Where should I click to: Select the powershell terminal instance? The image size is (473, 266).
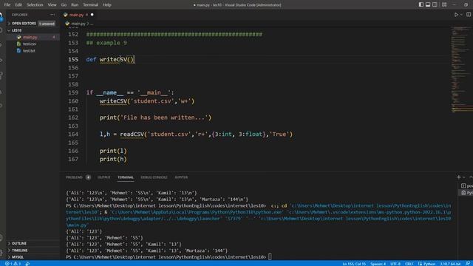pos(466,185)
